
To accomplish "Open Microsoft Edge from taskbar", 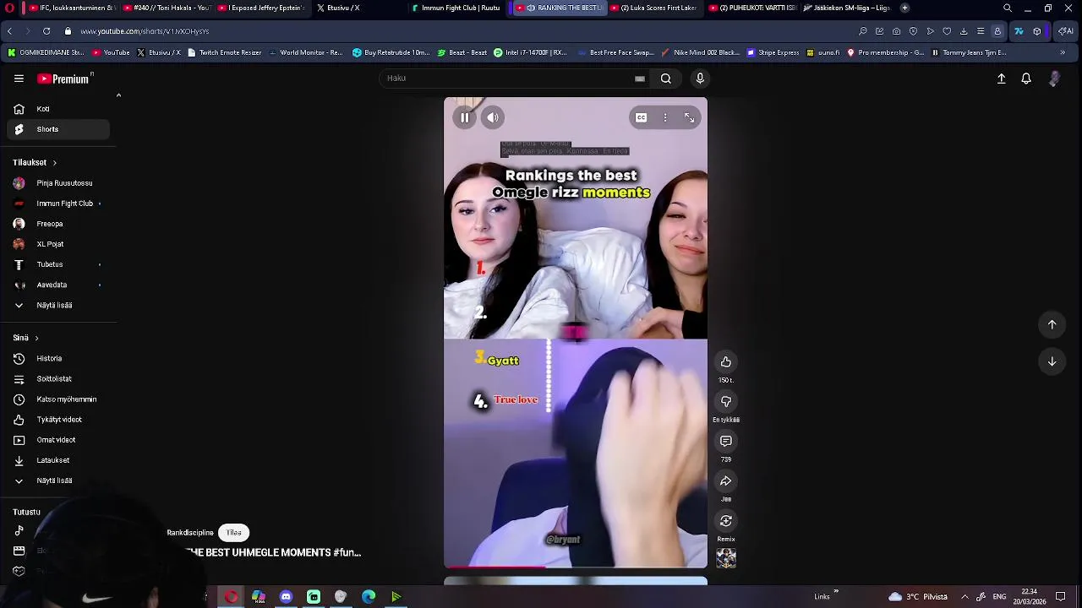I will coord(369,597).
